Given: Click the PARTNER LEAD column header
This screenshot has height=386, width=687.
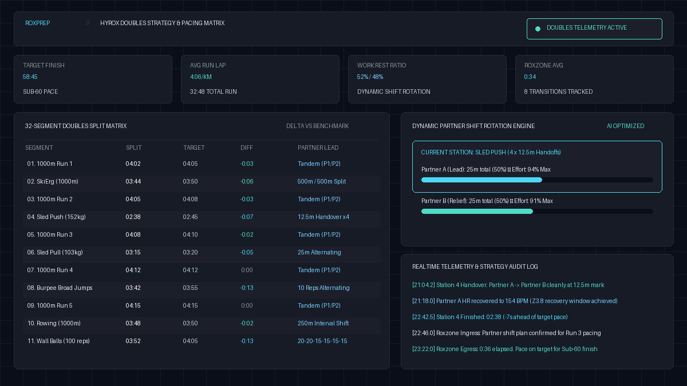Looking at the screenshot, I should coord(318,148).
